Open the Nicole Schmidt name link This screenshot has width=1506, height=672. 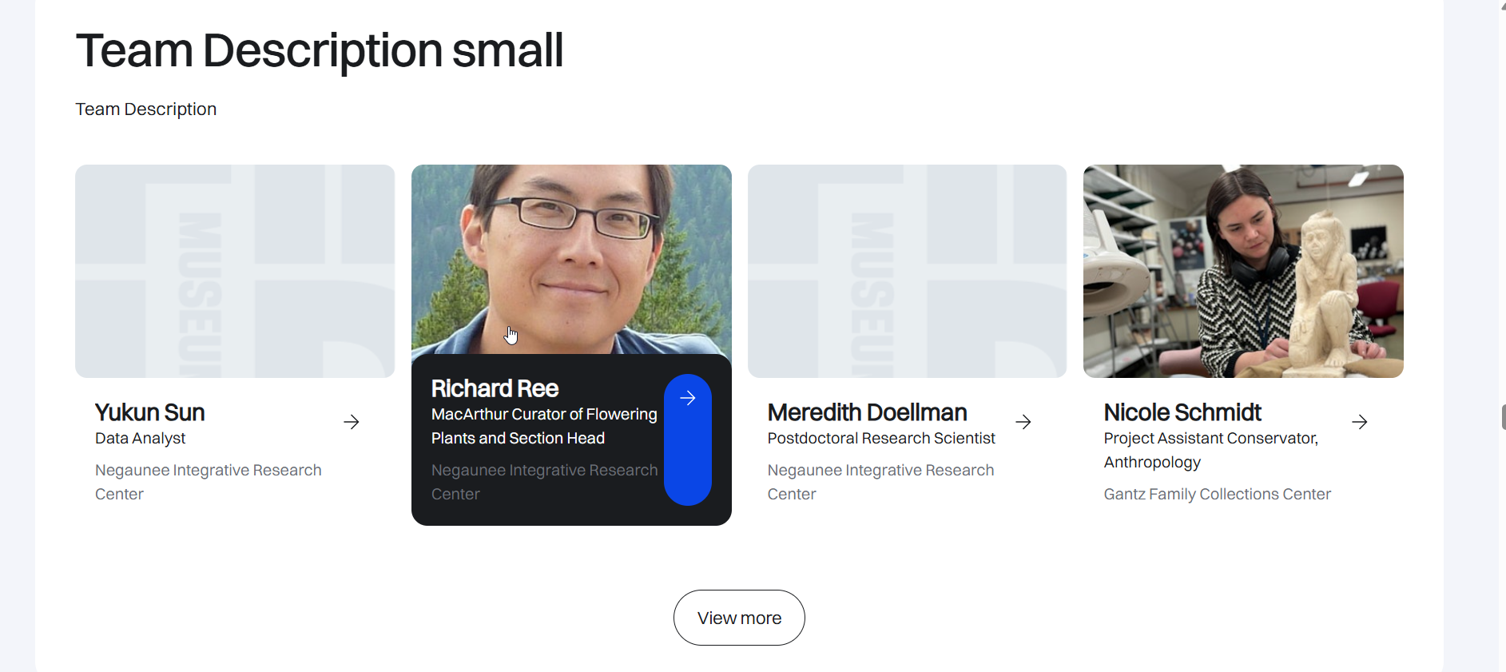point(1182,412)
